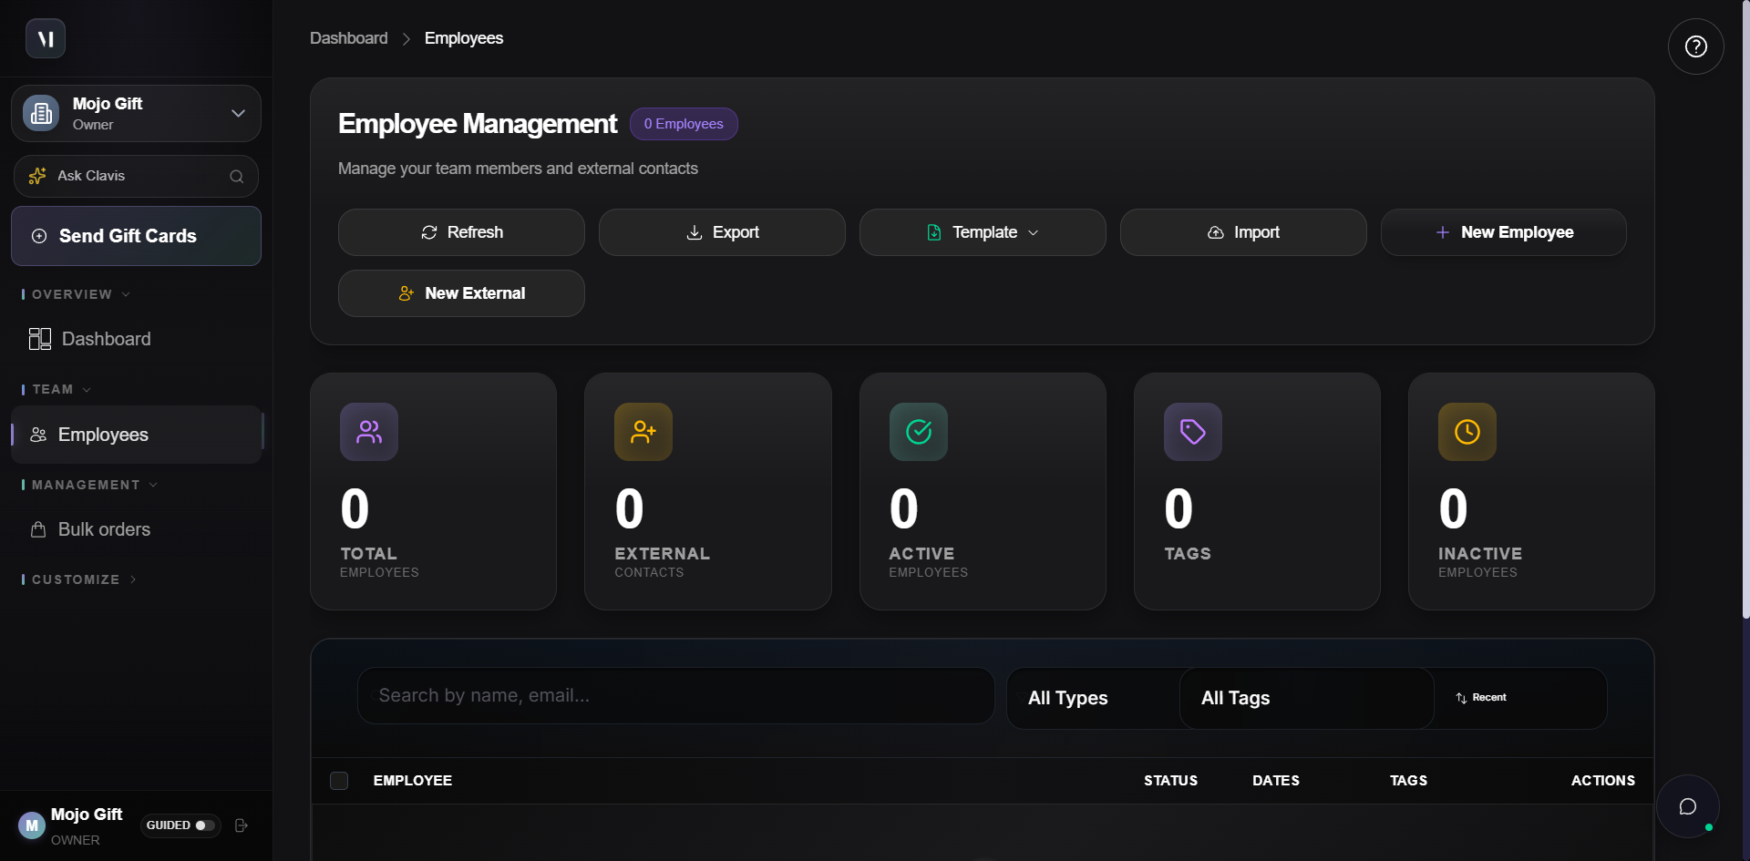The height and width of the screenshot is (861, 1750).
Task: Click the Dashboard layout icon in the sidebar
Action: click(x=39, y=339)
